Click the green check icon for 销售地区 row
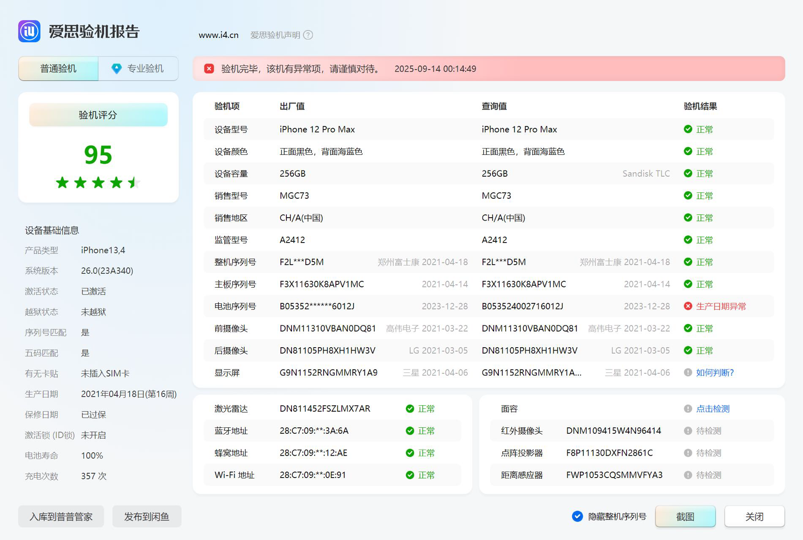Image resolution: width=803 pixels, height=540 pixels. [x=688, y=218]
